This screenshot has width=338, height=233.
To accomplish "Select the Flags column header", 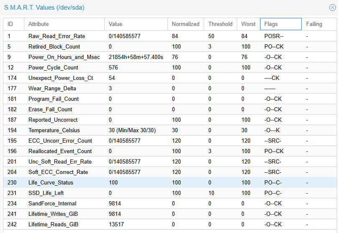I will pyautogui.click(x=280, y=24).
